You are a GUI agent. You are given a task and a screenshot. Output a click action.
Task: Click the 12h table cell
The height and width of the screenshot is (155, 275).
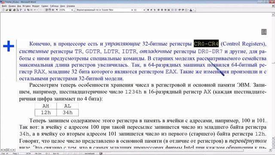point(46,113)
